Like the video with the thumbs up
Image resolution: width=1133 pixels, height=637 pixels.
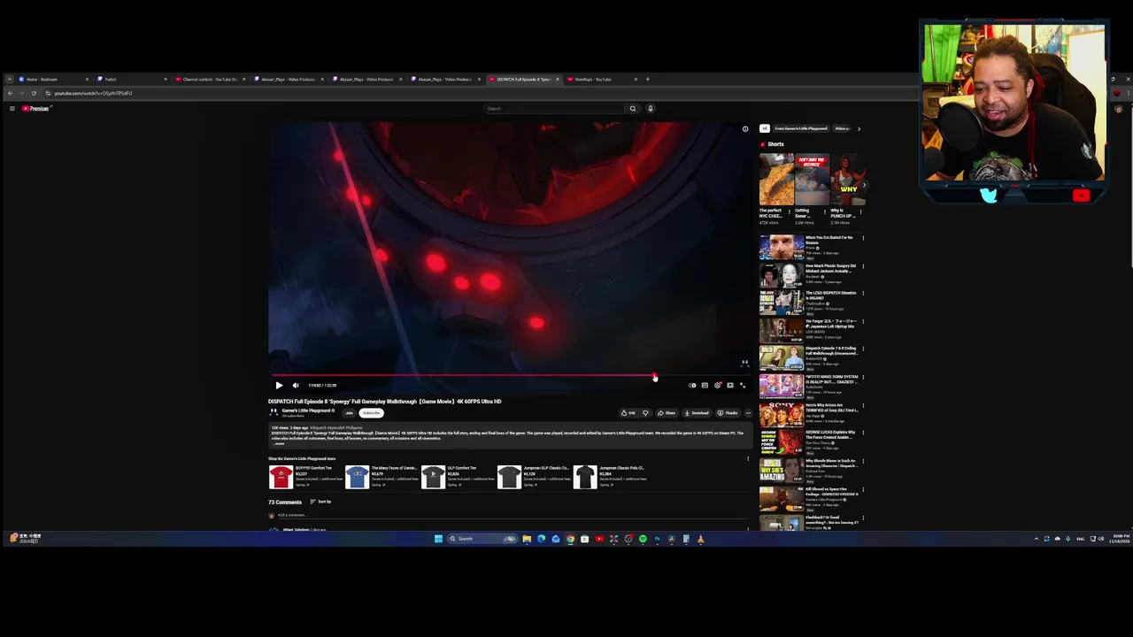[628, 412]
